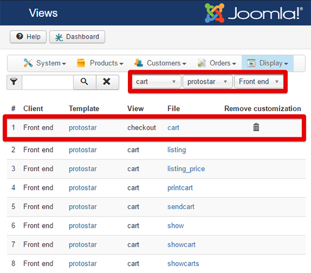
Task: Click the Products box icon
Action: 81,63
